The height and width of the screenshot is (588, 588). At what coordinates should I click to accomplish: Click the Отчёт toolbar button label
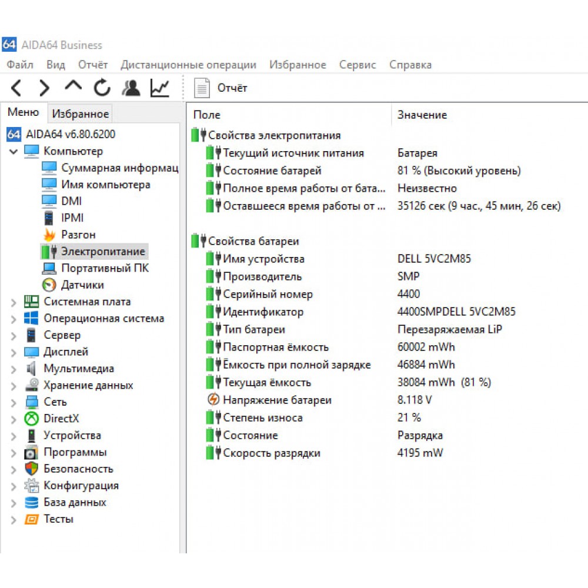pos(232,88)
